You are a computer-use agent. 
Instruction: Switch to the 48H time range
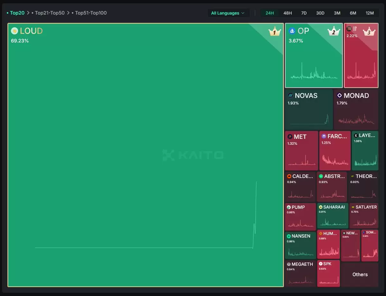288,13
